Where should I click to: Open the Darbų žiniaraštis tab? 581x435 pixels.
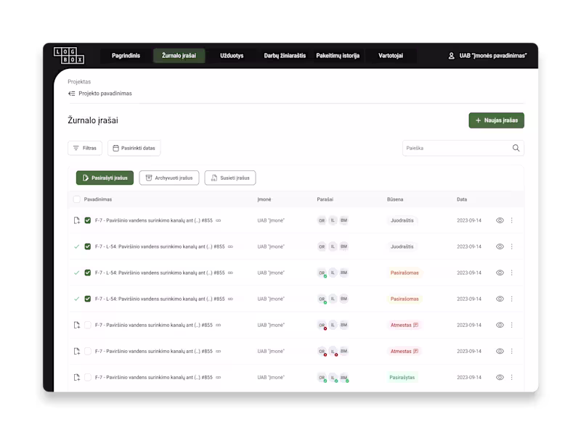(x=285, y=56)
